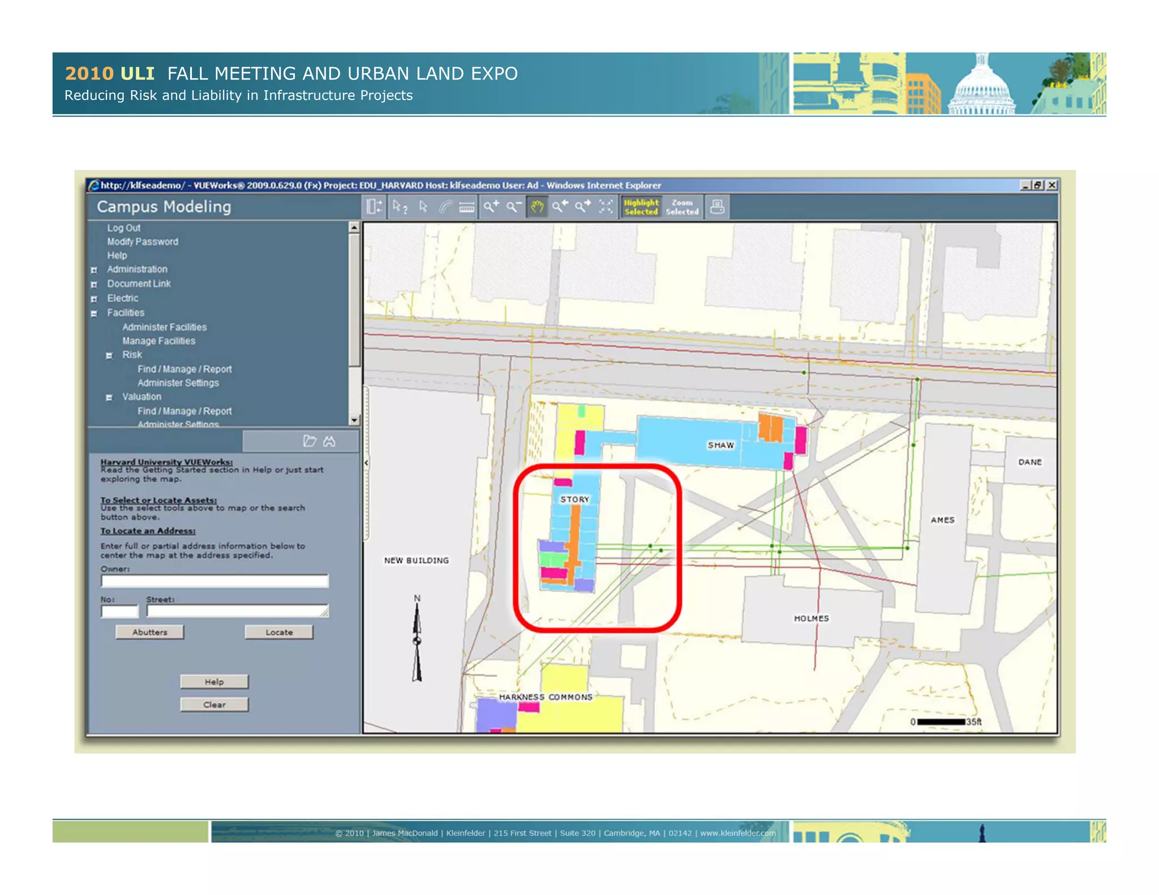
Task: Click the binoculars search icon
Action: (329, 441)
